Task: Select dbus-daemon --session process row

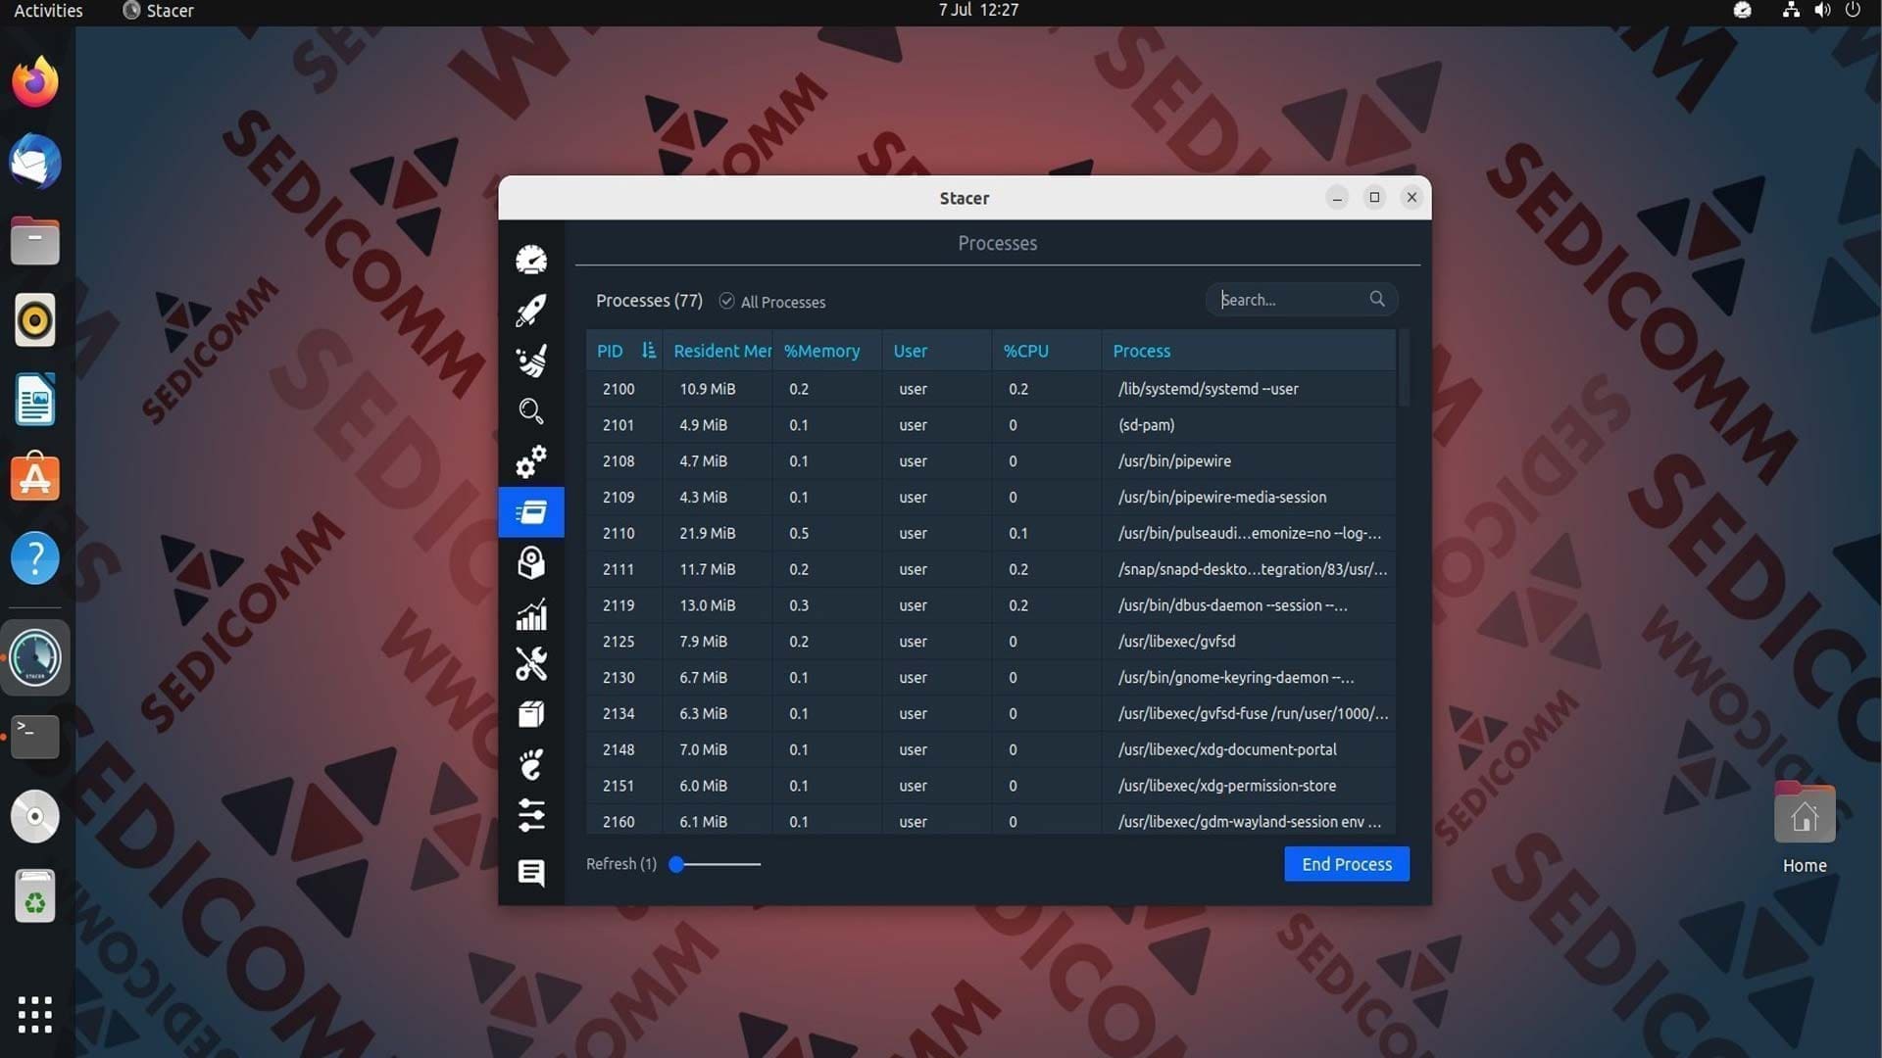Action: 991,605
